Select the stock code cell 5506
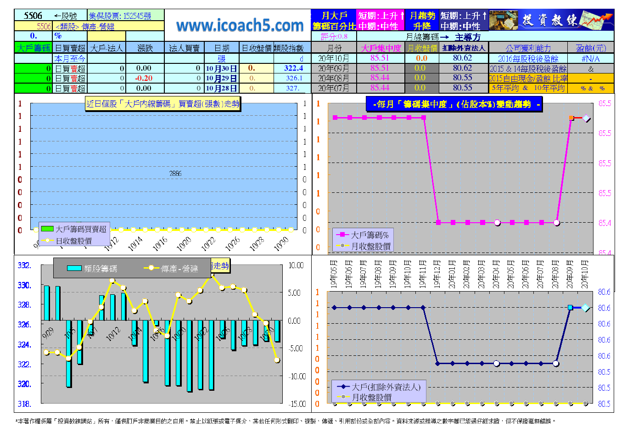Screen dimensions: 627x444 click(33, 16)
